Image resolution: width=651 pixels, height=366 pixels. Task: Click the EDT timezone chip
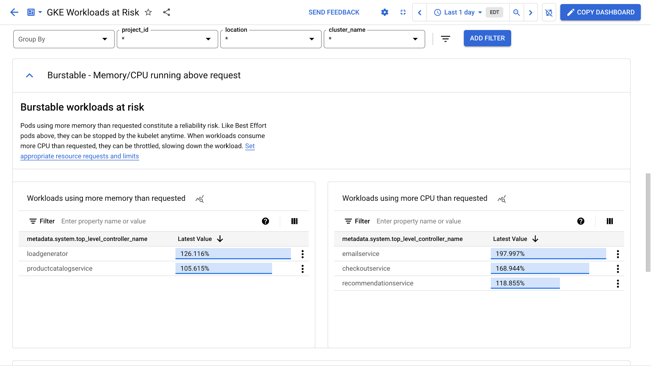click(x=494, y=12)
